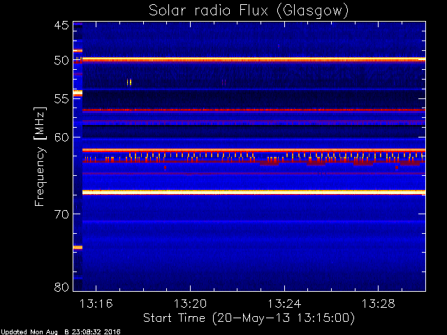
Task: Click the 13:16 time tick label
Action: pos(96,304)
